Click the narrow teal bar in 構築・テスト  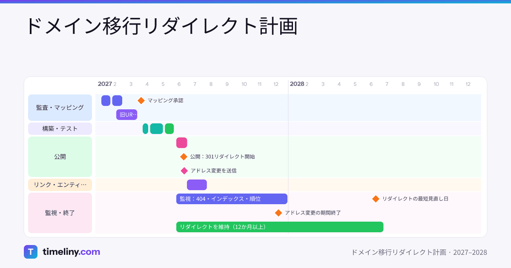point(146,128)
